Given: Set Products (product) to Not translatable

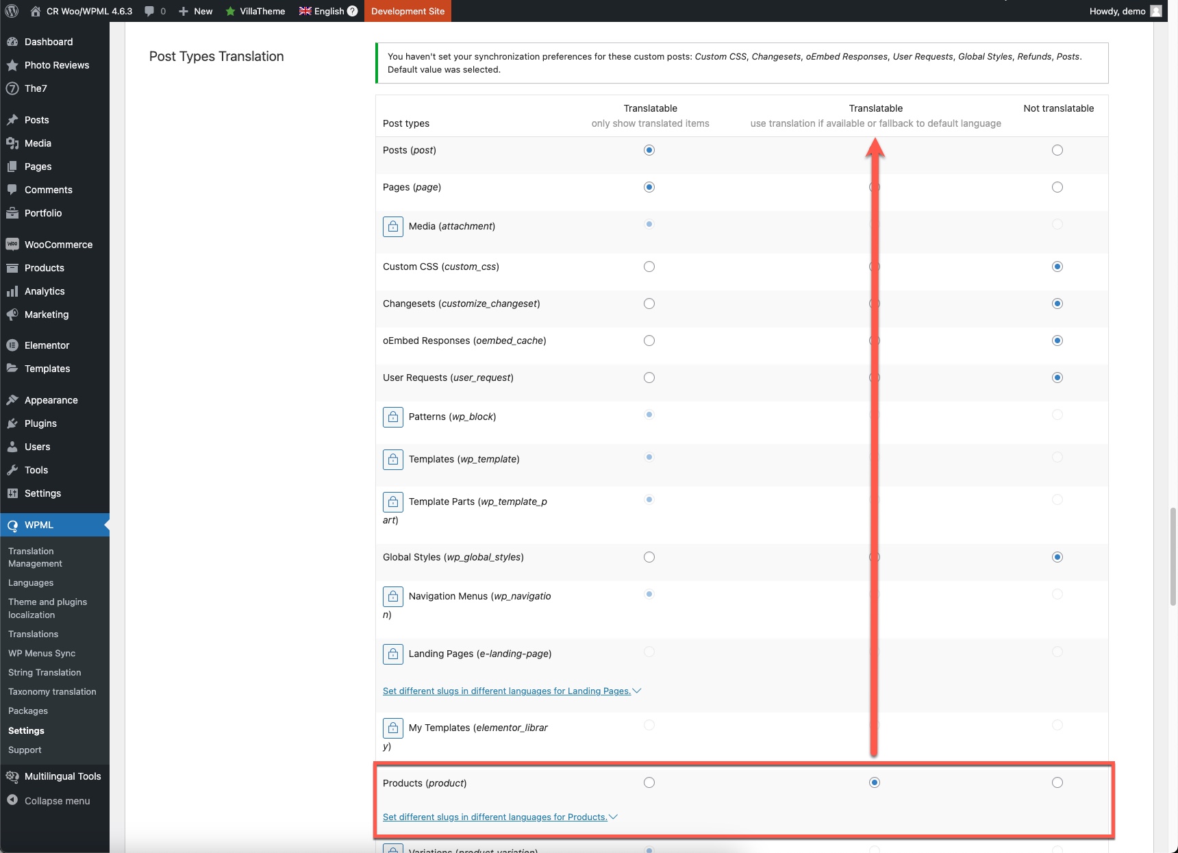Looking at the screenshot, I should [x=1057, y=782].
